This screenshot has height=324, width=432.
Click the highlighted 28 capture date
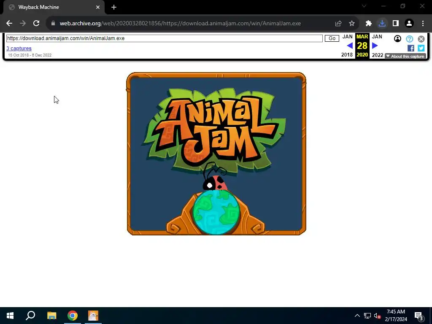coord(362,46)
